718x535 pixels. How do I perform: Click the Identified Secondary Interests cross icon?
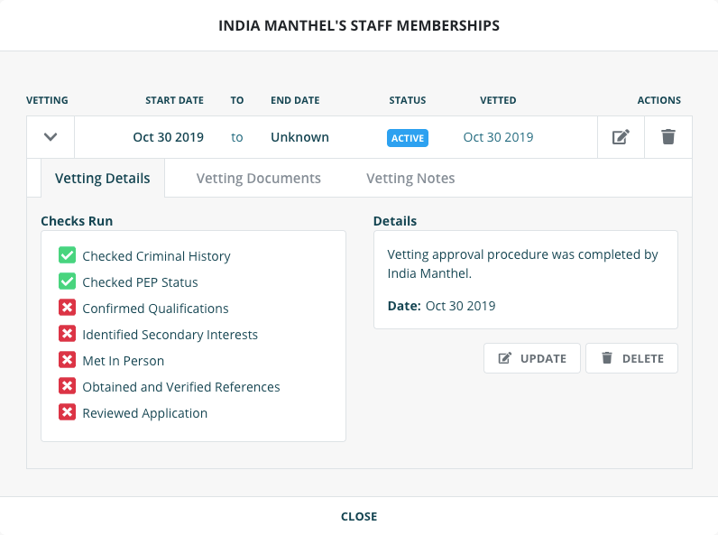pyautogui.click(x=67, y=335)
